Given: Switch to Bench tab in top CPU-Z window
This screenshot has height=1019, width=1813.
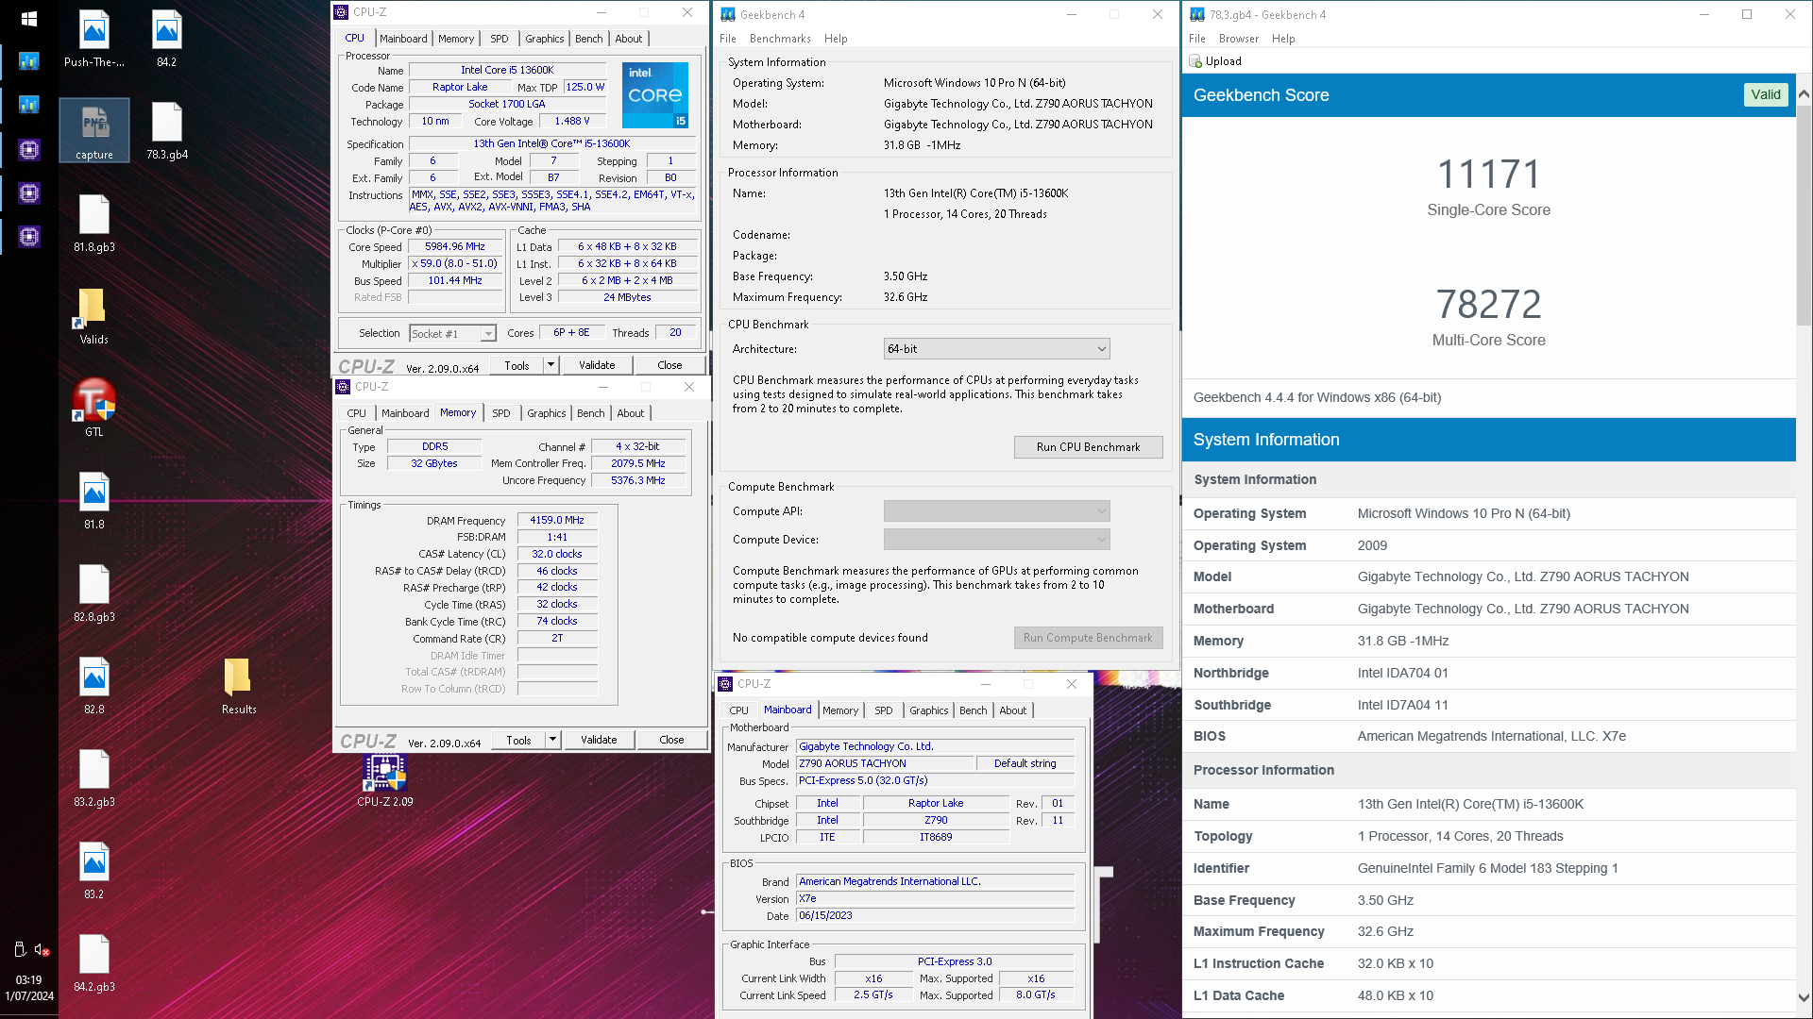Looking at the screenshot, I should coord(588,39).
